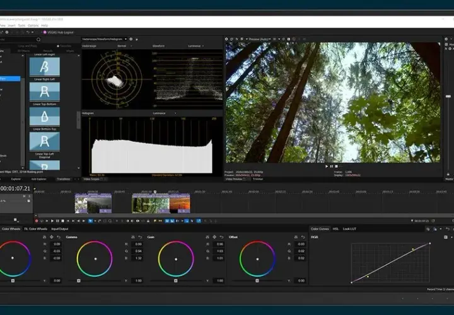Click the search magnifier in transitions panel
The image size is (454, 315).
tap(38, 40)
